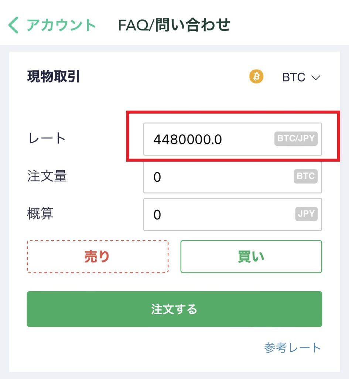This screenshot has width=349, height=379.
Task: Click the 概算 label
Action: point(40,214)
